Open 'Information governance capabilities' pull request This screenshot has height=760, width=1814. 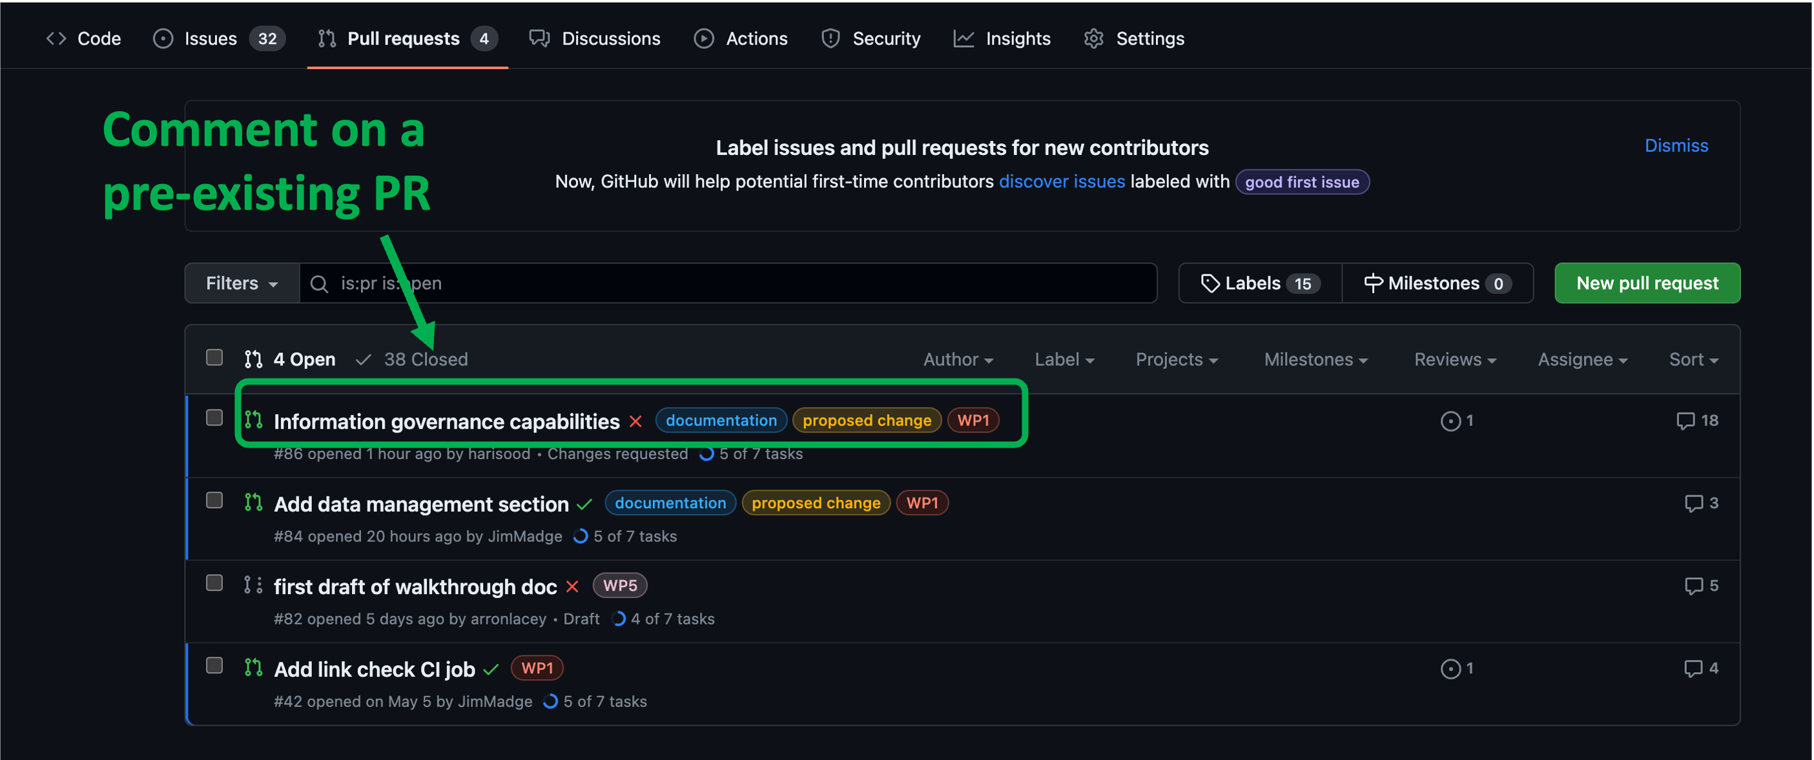446,421
